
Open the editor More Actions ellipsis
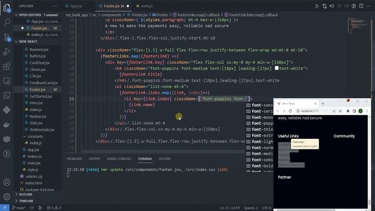369,6
